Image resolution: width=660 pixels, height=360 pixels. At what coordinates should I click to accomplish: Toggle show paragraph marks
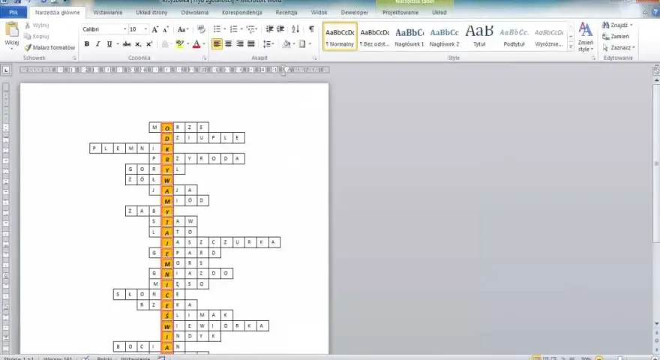pyautogui.click(x=311, y=29)
